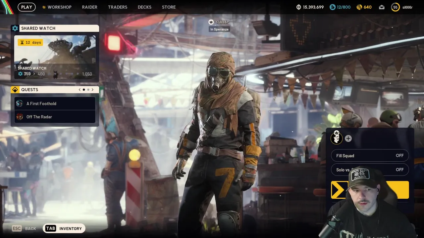Click the Off The Radar quest icon

pos(20,117)
